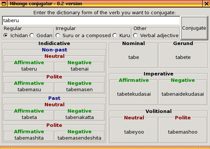
Task: Click the tabeta past affirmative result
Action: (29, 117)
